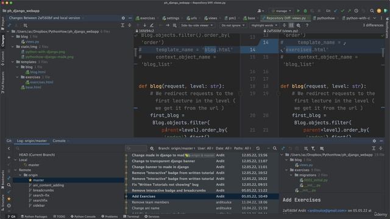Open the Date: All filter dropdown
Screen dimensions: 390x219
click(x=224, y=148)
